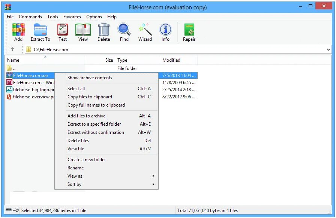Viewport: 336px width, 218px height.
Task: Open the Favorites menu
Action: (x=72, y=17)
